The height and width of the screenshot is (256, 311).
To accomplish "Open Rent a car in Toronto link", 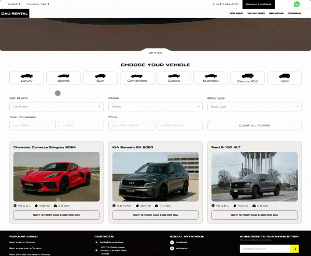I will pos(22,243).
